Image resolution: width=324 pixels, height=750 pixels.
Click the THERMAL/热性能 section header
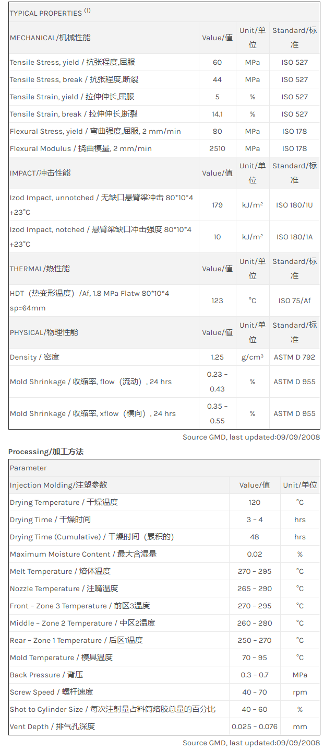(x=40, y=269)
